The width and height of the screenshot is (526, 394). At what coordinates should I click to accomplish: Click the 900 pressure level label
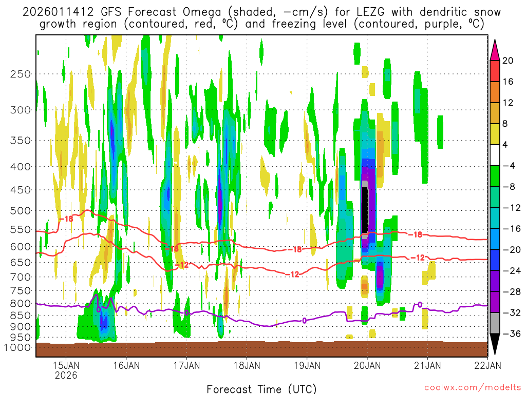coord(21,327)
